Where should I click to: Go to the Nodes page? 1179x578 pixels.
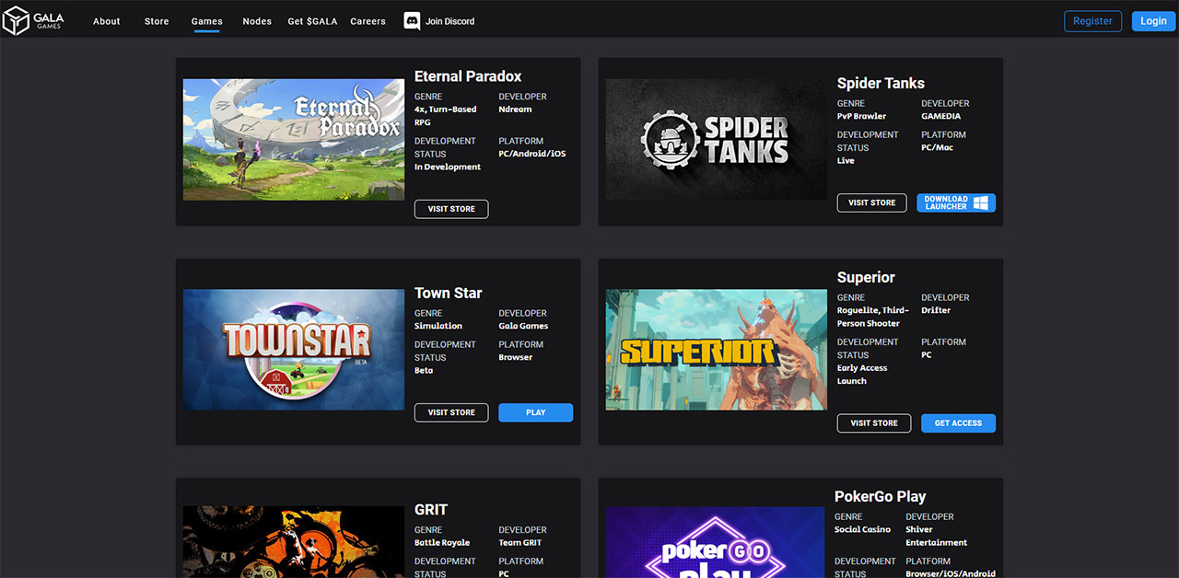click(x=257, y=21)
